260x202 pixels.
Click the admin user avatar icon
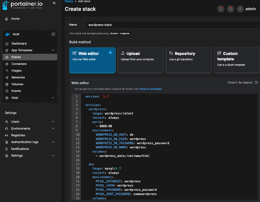coord(240,9)
